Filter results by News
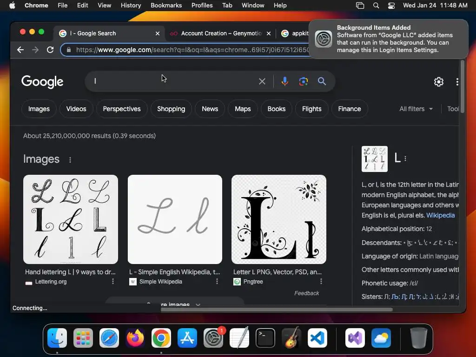The height and width of the screenshot is (357, 476). point(210,109)
